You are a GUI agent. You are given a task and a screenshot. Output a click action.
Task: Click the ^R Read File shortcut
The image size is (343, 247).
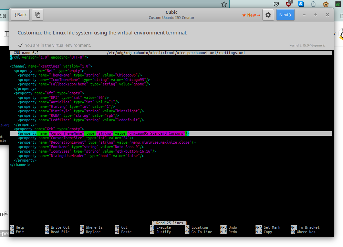pos(57,232)
